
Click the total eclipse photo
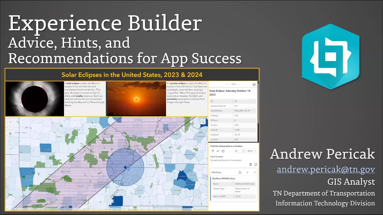(x=35, y=99)
